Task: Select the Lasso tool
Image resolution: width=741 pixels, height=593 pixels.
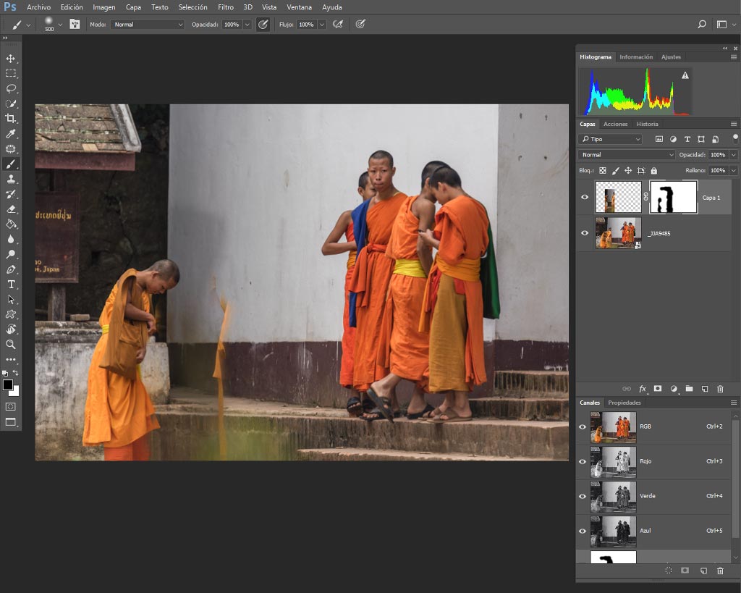Action: [x=10, y=88]
